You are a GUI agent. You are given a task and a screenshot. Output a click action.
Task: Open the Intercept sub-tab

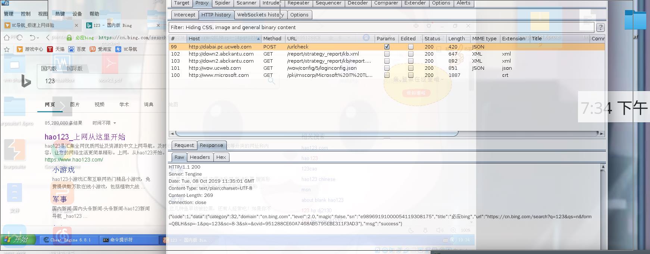[185, 15]
